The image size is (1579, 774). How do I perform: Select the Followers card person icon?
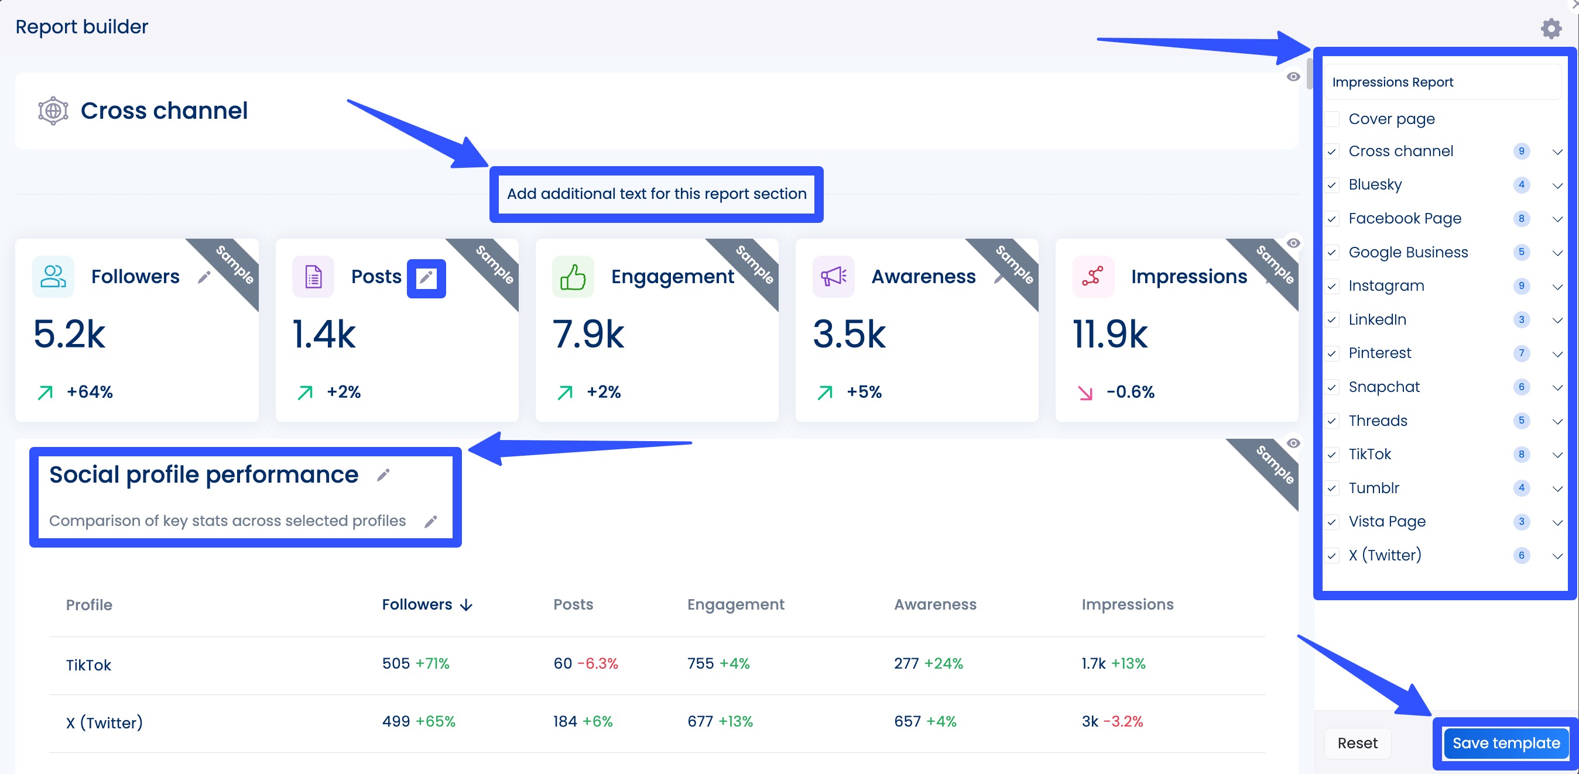(52, 276)
